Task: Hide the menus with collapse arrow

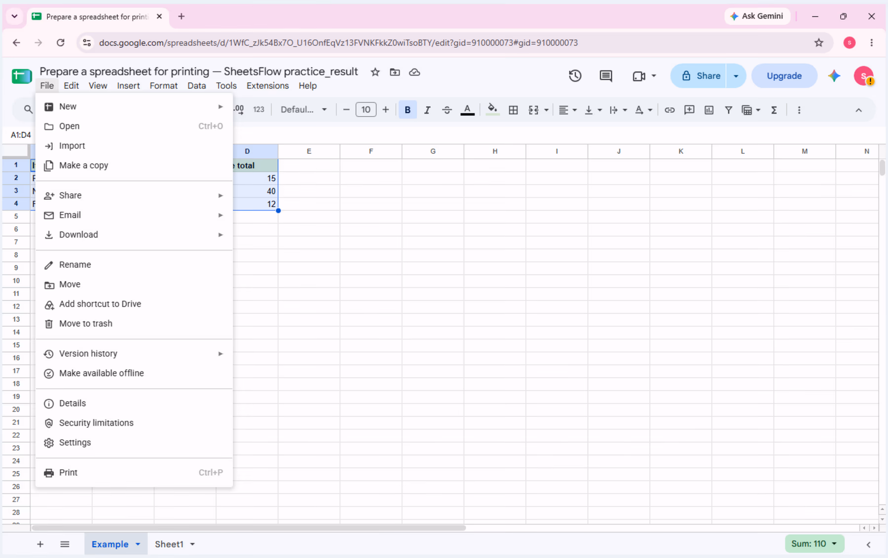Action: tap(858, 110)
